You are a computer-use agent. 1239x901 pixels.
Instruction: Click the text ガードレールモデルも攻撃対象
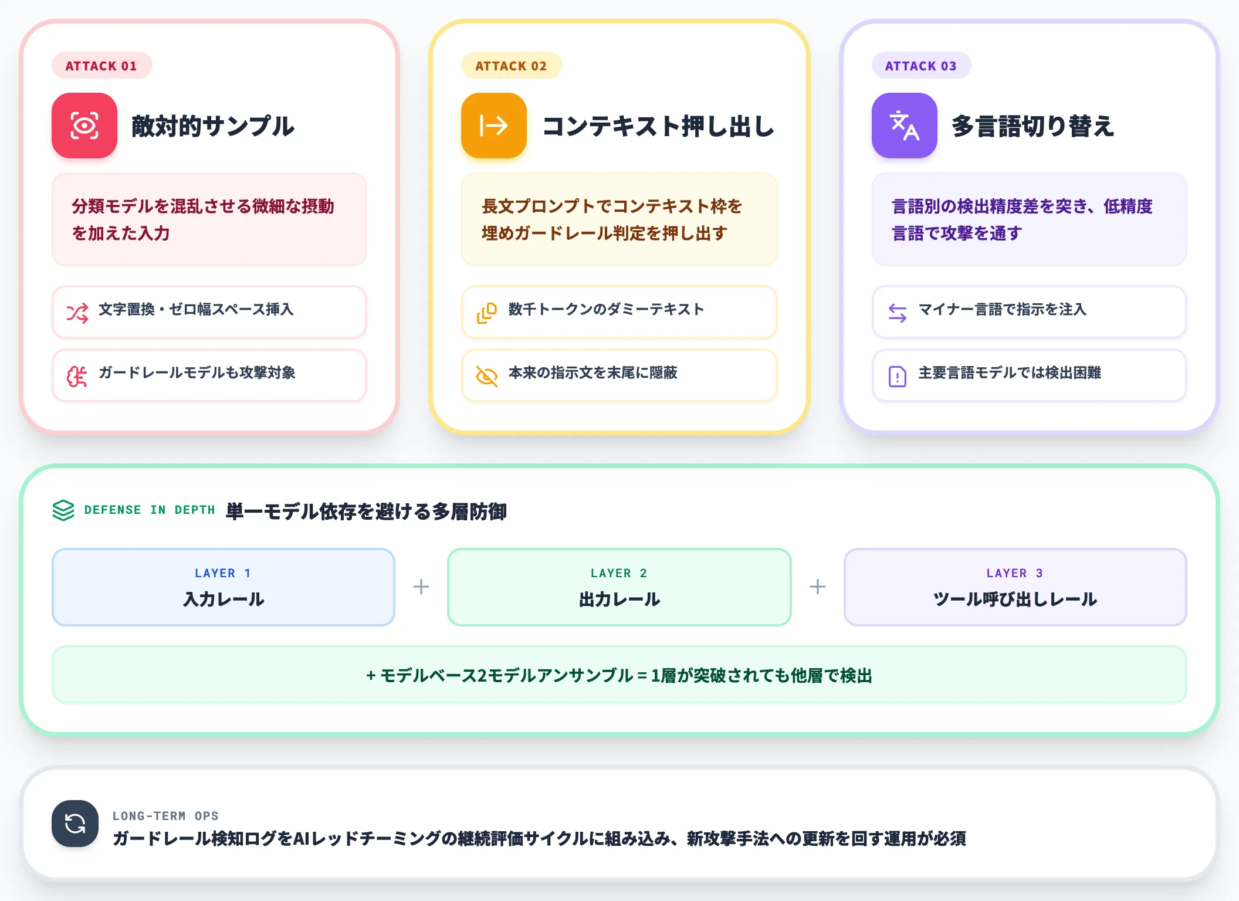tap(197, 372)
